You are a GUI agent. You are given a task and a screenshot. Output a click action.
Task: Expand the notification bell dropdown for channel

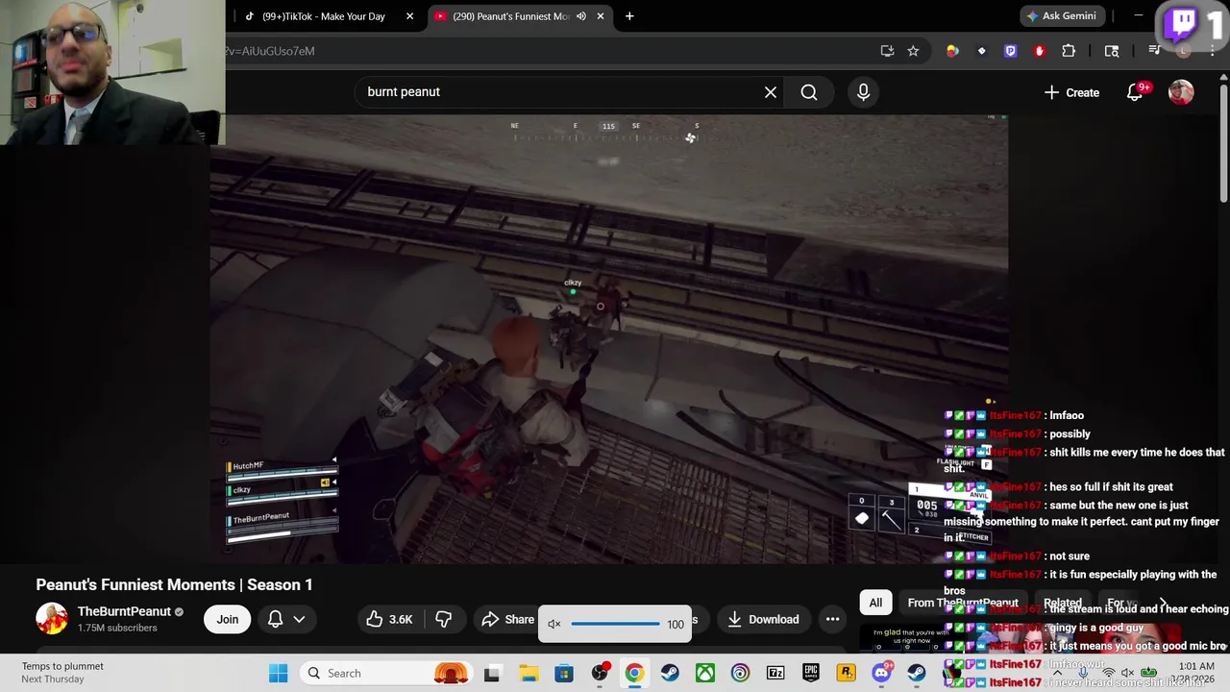(x=286, y=619)
